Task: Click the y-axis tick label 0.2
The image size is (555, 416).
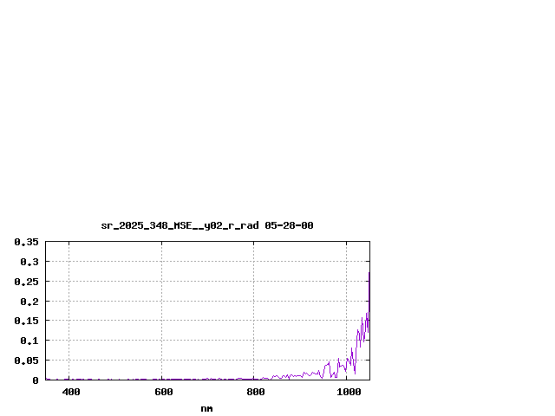Action: point(29,302)
